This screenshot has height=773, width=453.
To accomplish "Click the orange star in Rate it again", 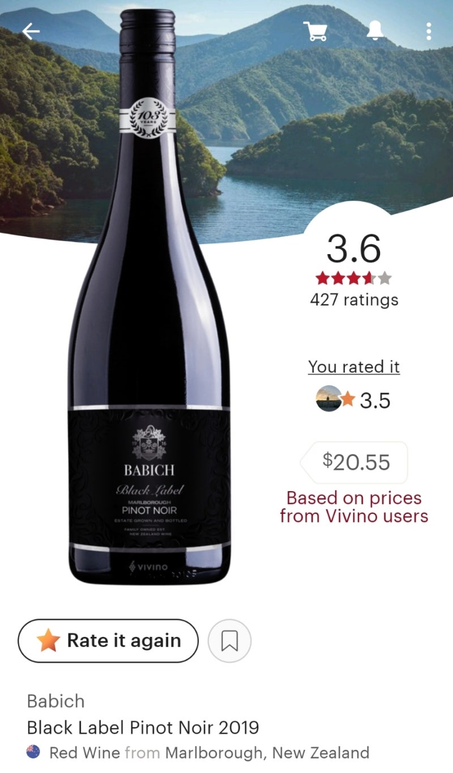I will (x=48, y=641).
